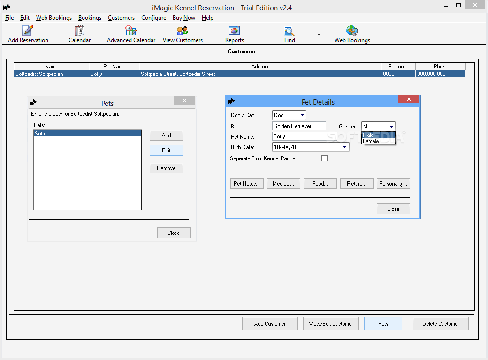Open the Reports toolbar icon
488x360 pixels.
(234, 30)
